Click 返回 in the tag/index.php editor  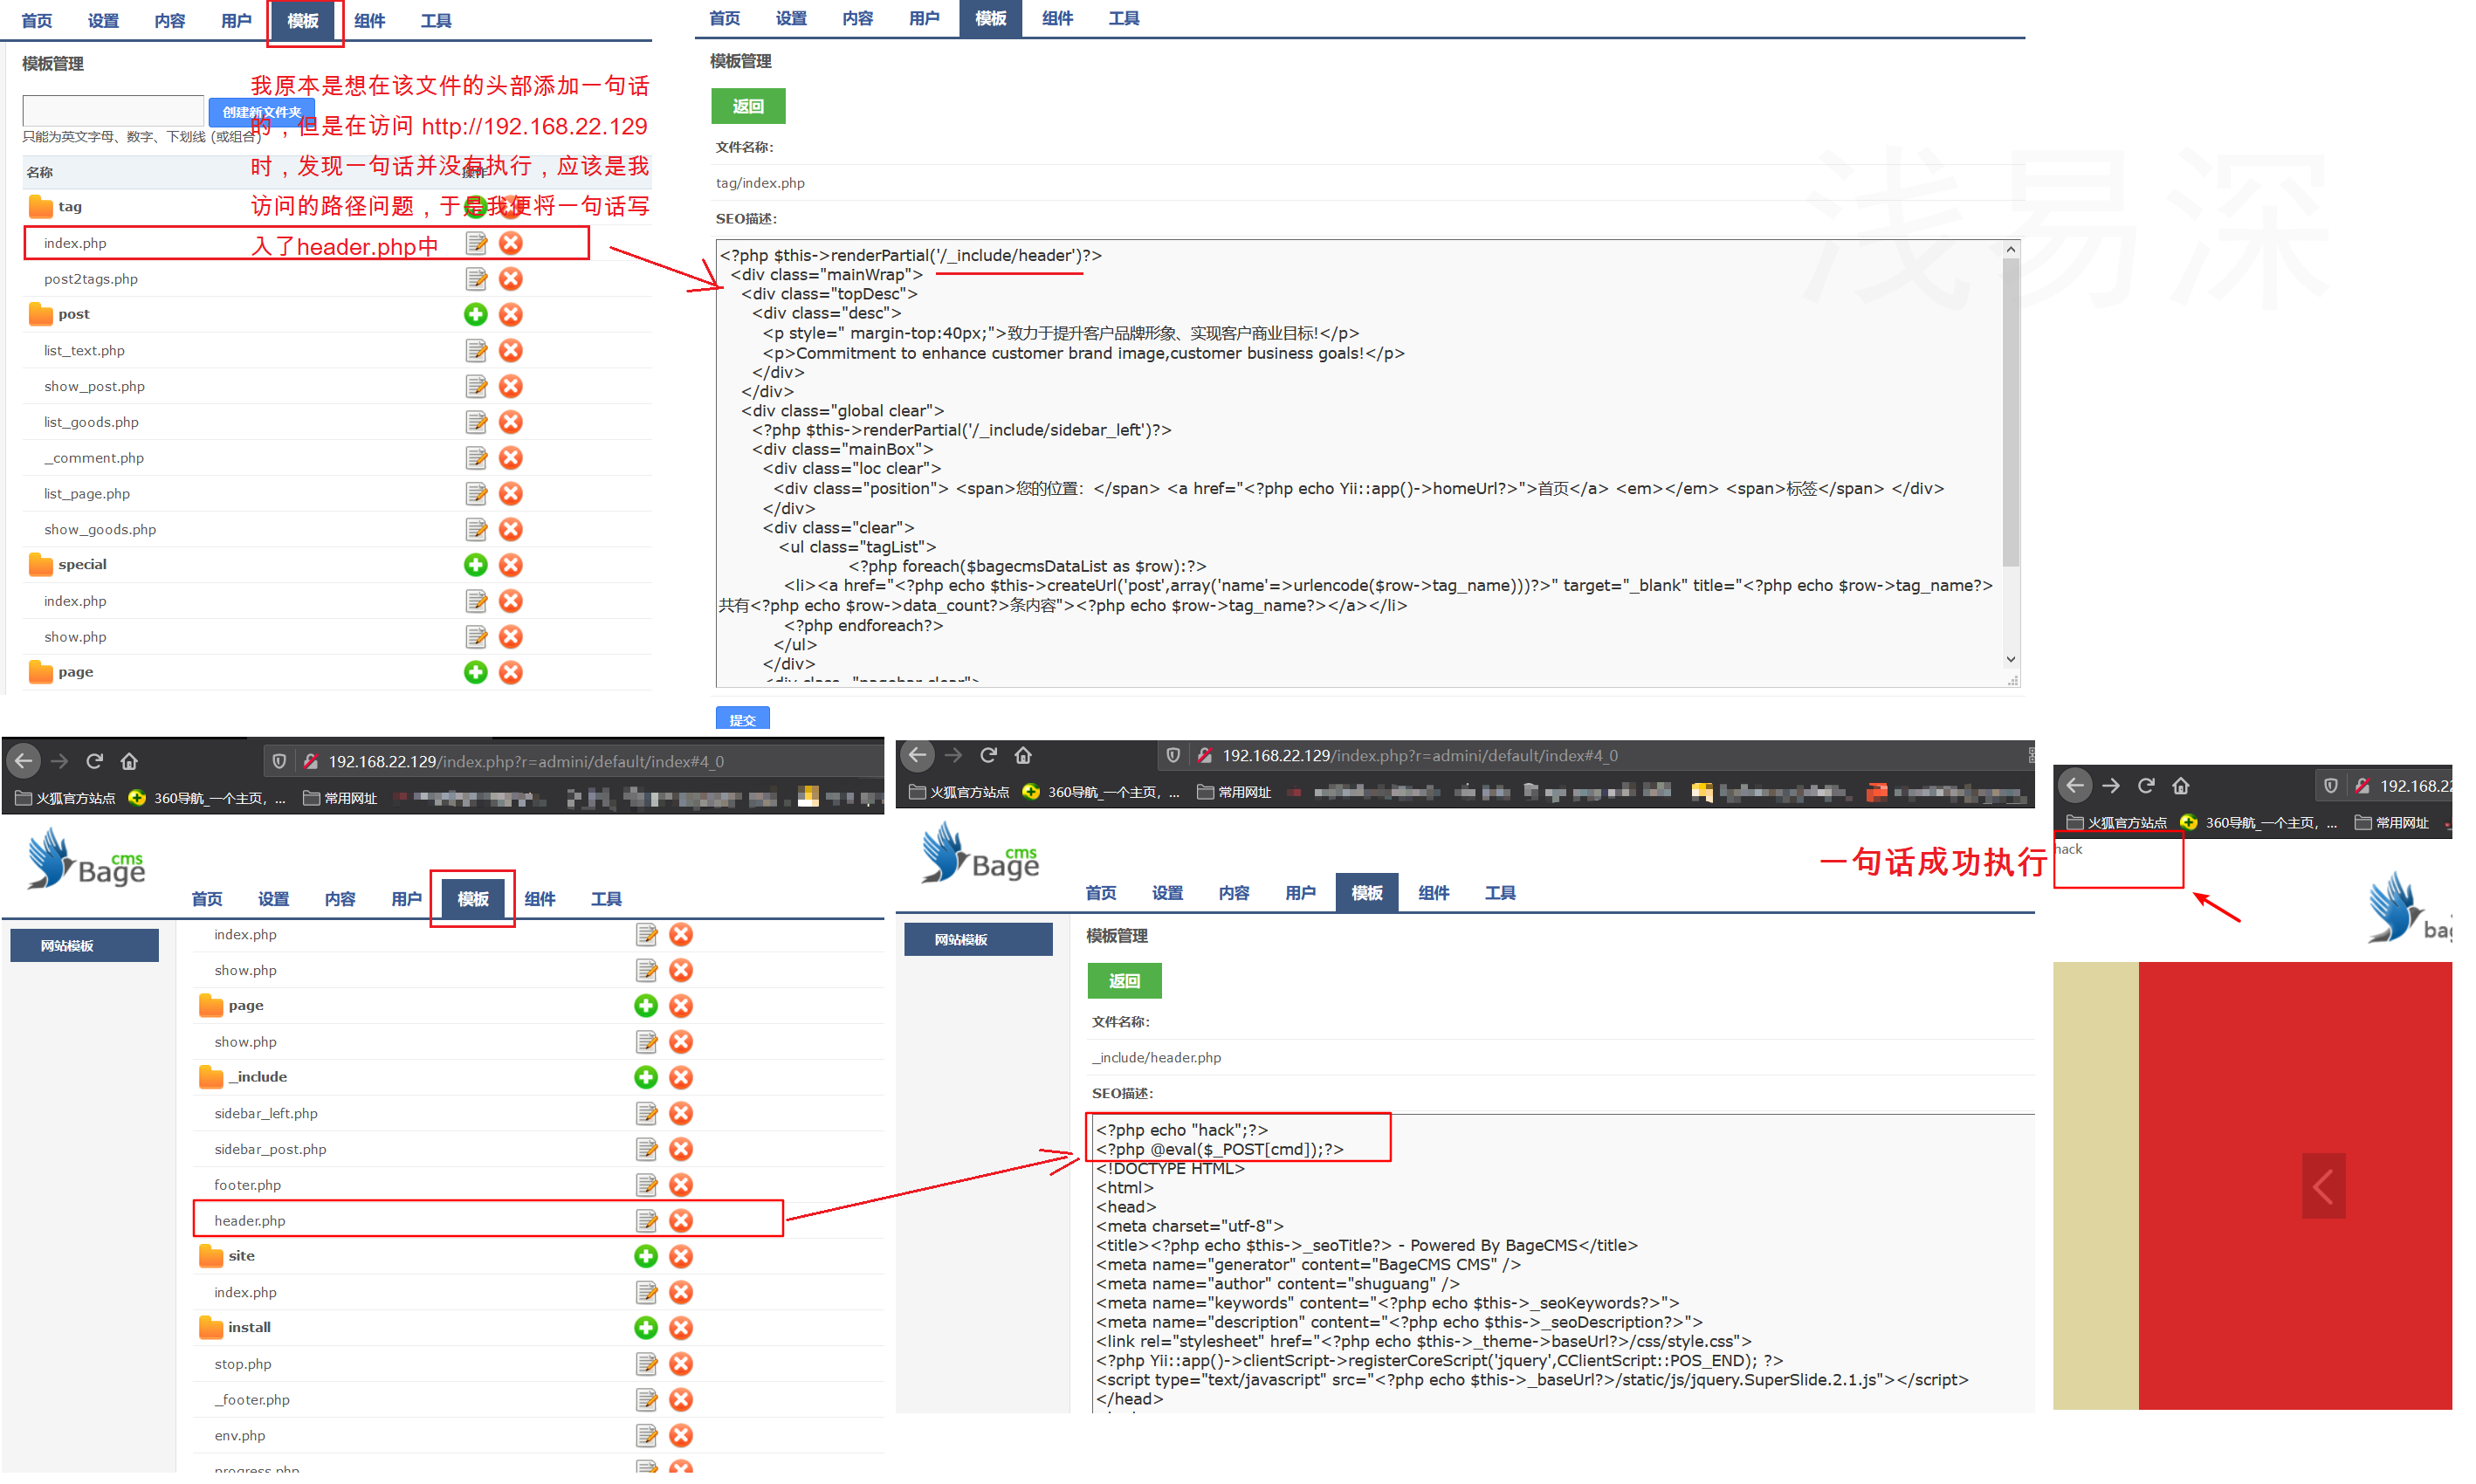[748, 106]
